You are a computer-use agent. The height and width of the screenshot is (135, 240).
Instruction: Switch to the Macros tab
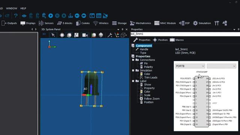coord(177,40)
